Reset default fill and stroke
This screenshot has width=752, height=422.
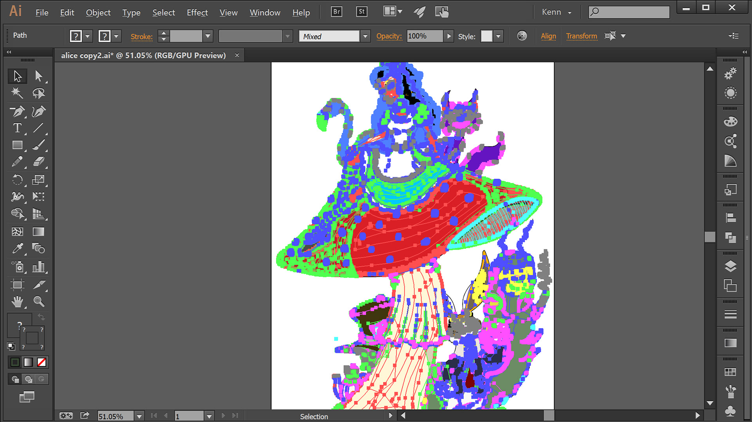click(x=11, y=346)
